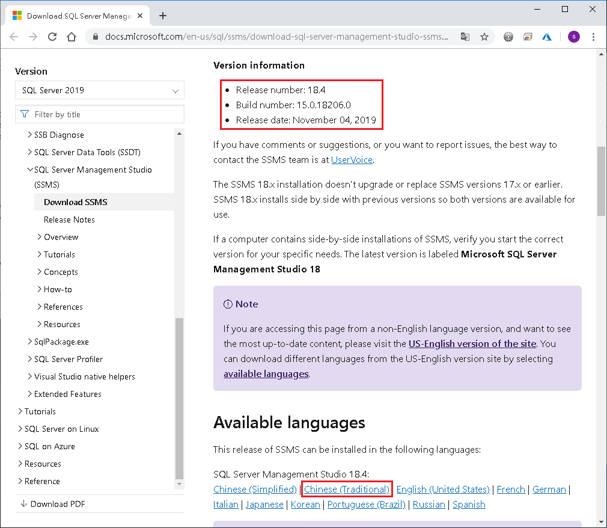Expand the SSB Diagnose tree node

30,135
